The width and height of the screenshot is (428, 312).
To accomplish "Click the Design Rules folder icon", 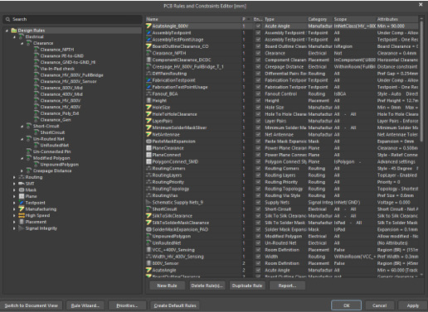I will coord(14,31).
